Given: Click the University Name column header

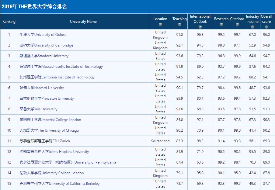Looking at the screenshot, I should coord(83,22).
